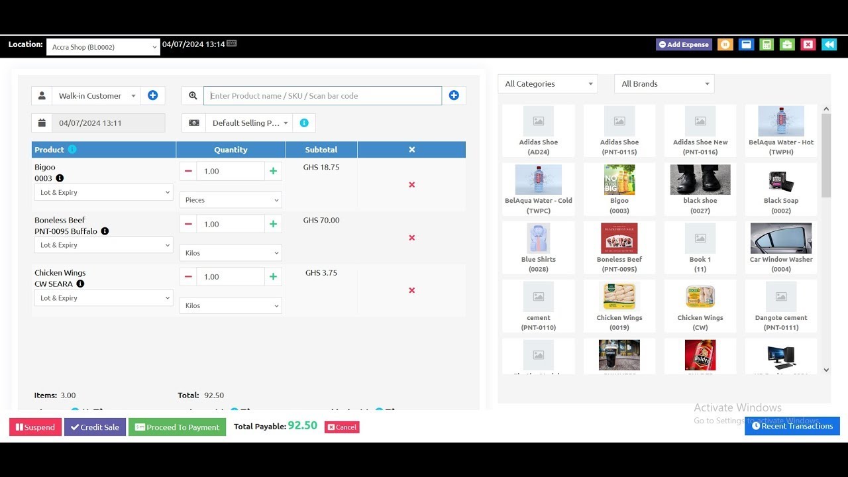Viewport: 848px width, 477px height.
Task: Add BelAqua Water - Cold product
Action: (x=539, y=189)
